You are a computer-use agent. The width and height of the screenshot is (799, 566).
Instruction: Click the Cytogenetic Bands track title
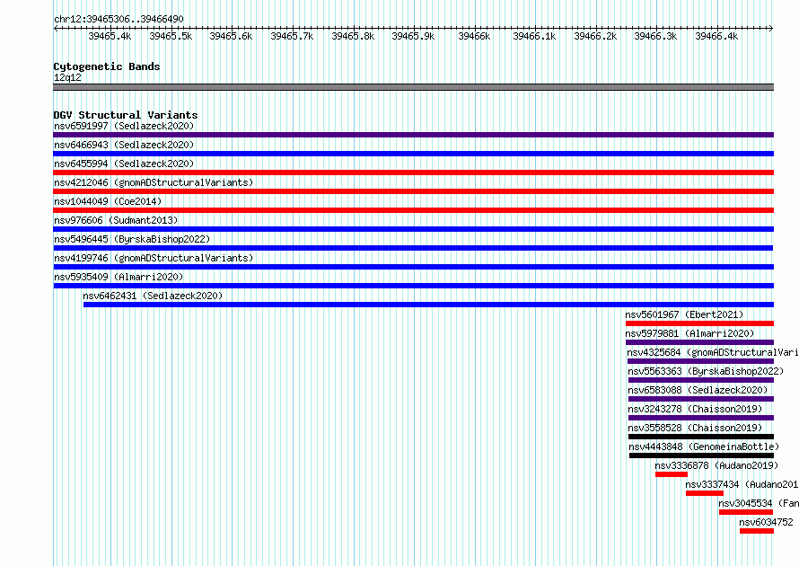click(107, 66)
